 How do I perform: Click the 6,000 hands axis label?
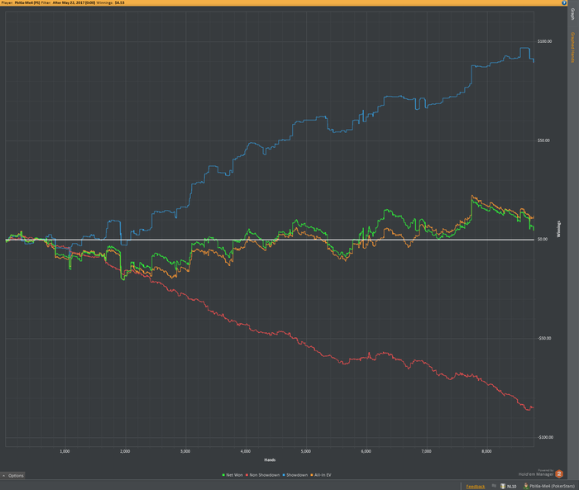366,451
